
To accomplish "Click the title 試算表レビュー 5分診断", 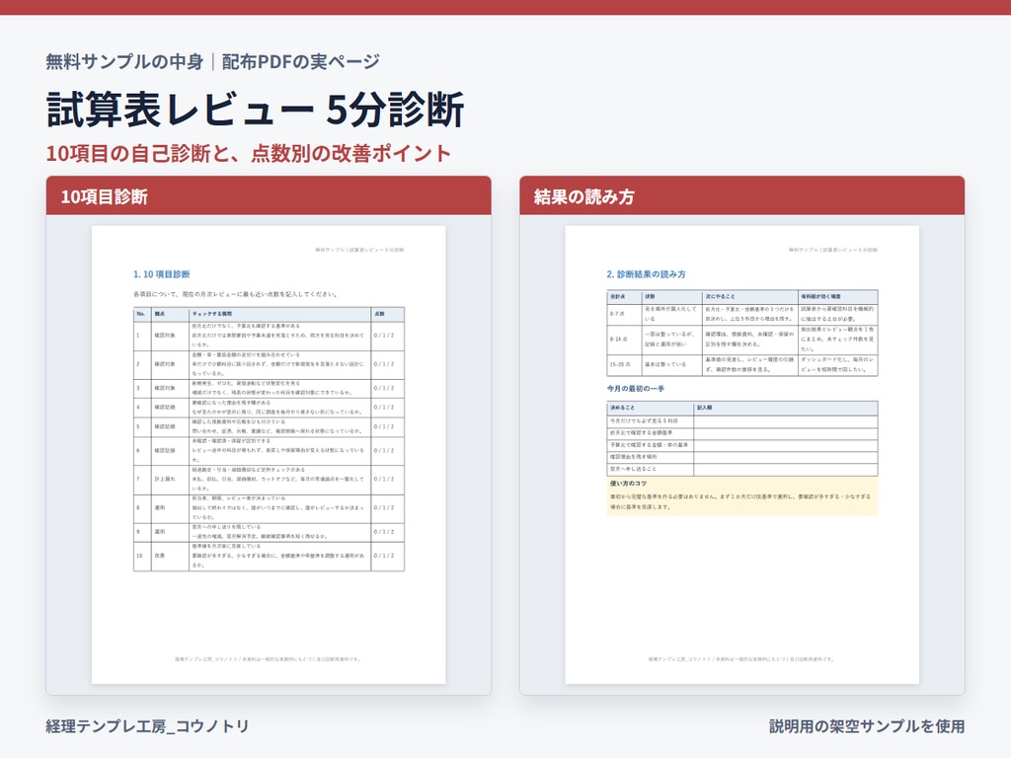I will click(256, 110).
